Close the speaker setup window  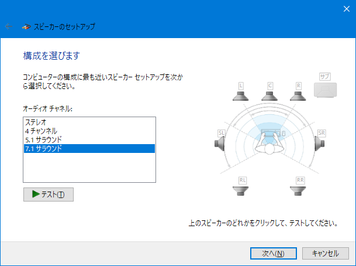click(342, 9)
